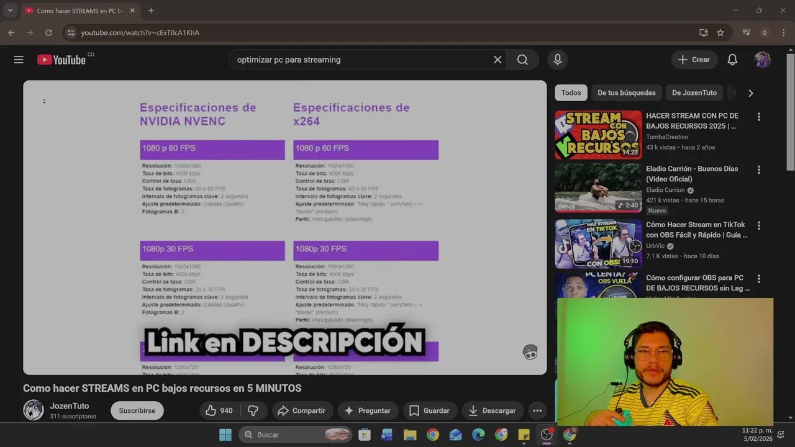795x447 pixels.
Task: Open UrbVic channel link
Action: pos(655,246)
